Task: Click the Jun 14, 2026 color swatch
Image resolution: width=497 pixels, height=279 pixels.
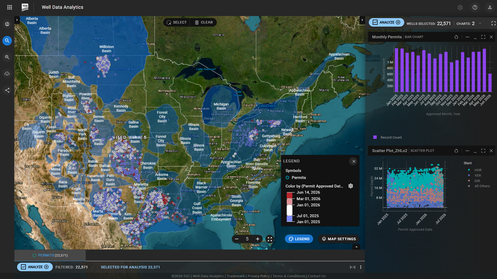Action: tap(290, 195)
